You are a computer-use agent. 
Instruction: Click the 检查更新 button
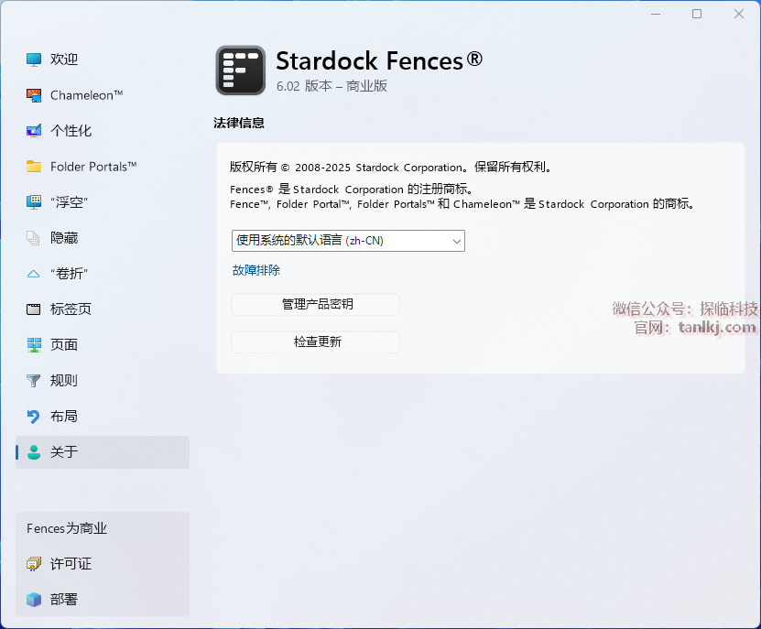pyautogui.click(x=315, y=342)
